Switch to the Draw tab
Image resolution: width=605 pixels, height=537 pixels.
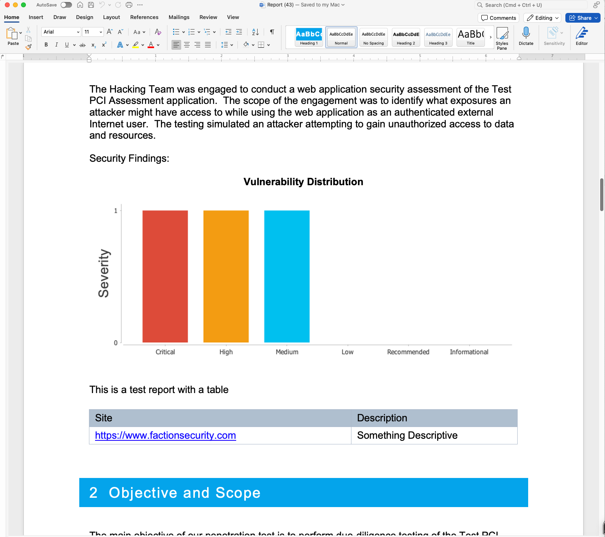pyautogui.click(x=60, y=17)
